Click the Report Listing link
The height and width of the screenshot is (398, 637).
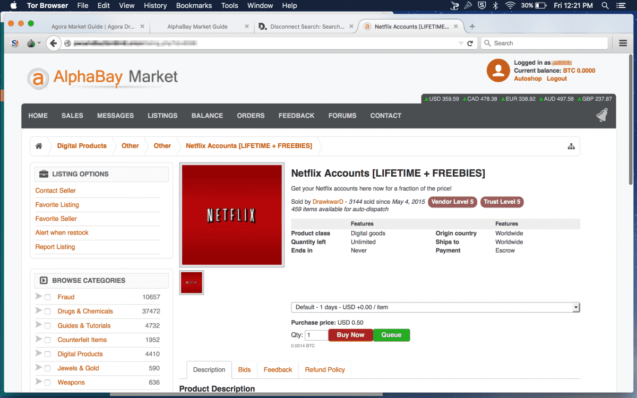pyautogui.click(x=55, y=247)
